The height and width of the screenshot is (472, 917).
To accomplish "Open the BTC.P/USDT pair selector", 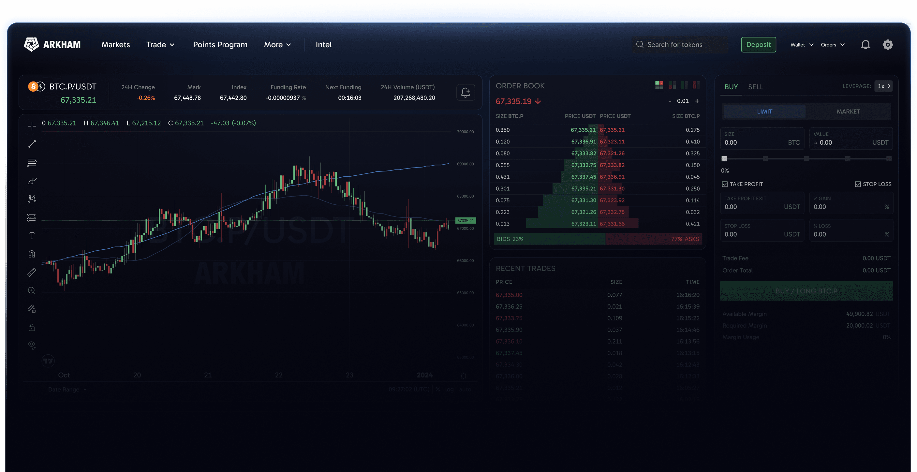I will [x=73, y=86].
